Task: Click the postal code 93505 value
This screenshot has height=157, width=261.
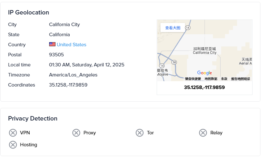Action: 56,55
